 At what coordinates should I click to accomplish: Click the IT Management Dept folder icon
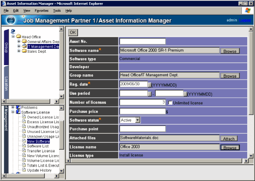pos(24,46)
